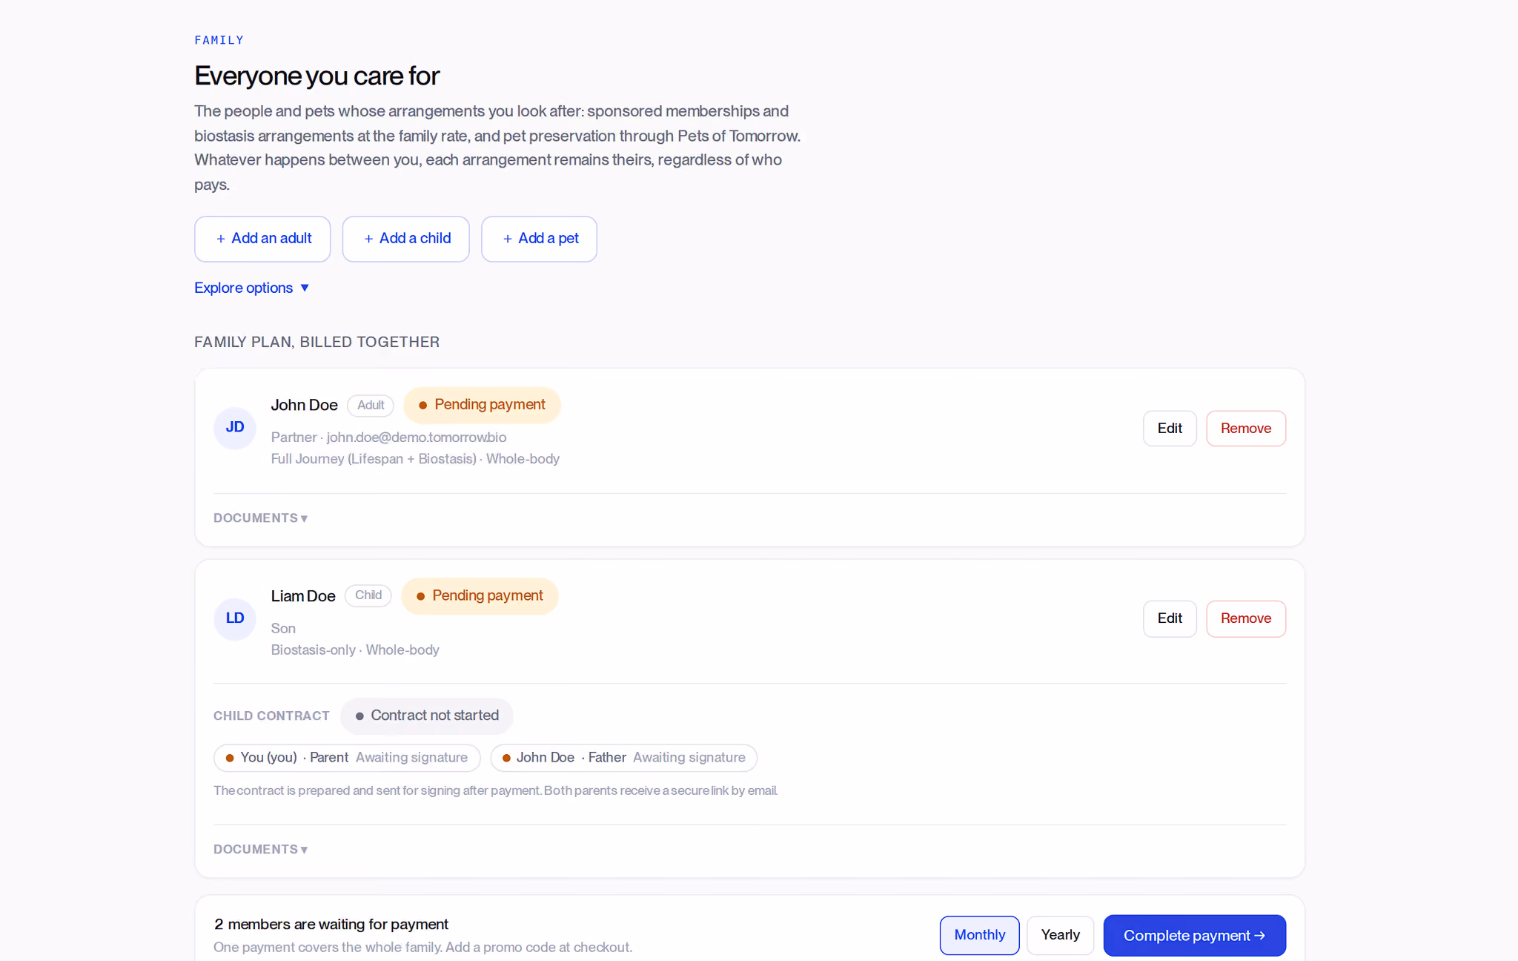Select Monthly billing option
Image resolution: width=1518 pixels, height=961 pixels.
tap(979, 935)
